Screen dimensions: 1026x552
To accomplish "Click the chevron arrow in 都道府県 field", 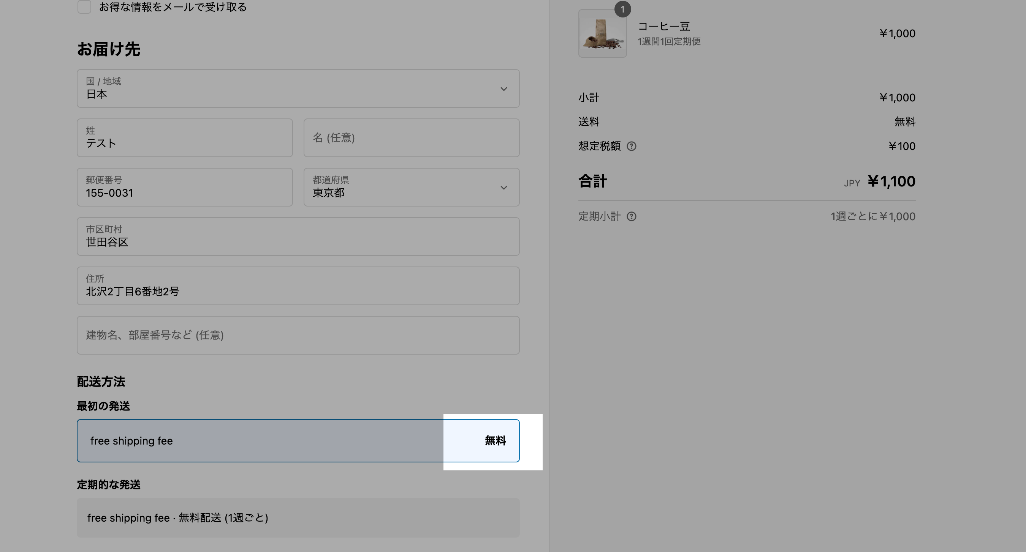I will [503, 188].
